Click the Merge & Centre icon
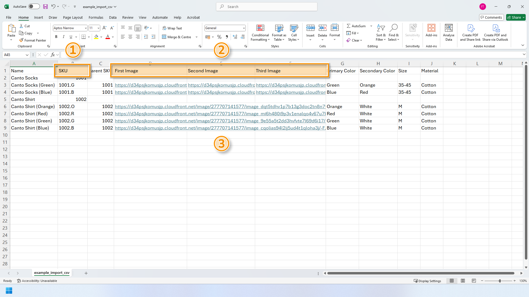 [164, 37]
